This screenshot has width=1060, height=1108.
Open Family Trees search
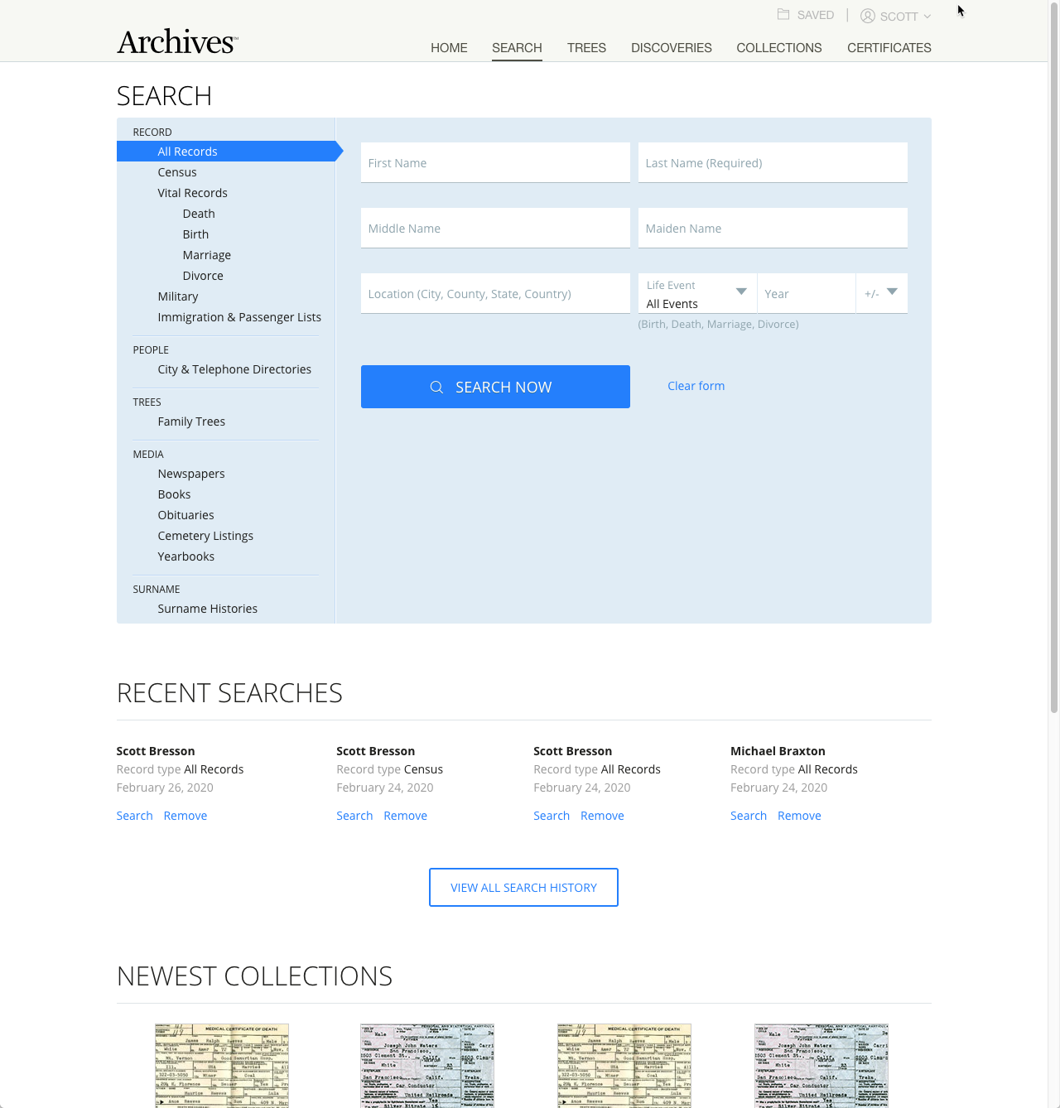[191, 422]
